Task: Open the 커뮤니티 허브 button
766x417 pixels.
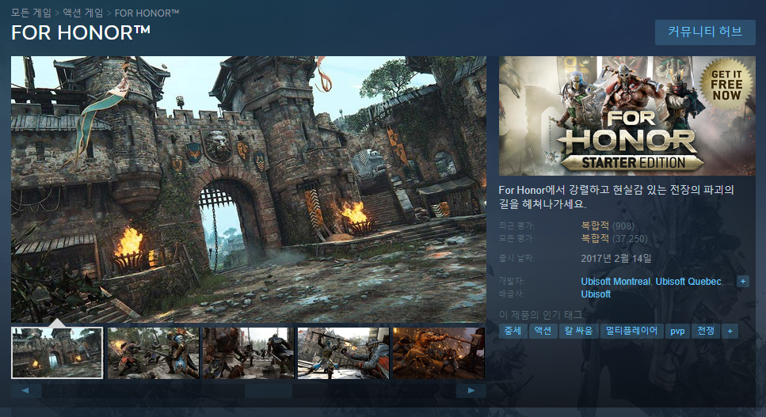Action: pyautogui.click(x=705, y=32)
